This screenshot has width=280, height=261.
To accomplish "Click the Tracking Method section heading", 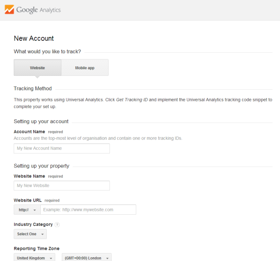I will click(x=33, y=88).
